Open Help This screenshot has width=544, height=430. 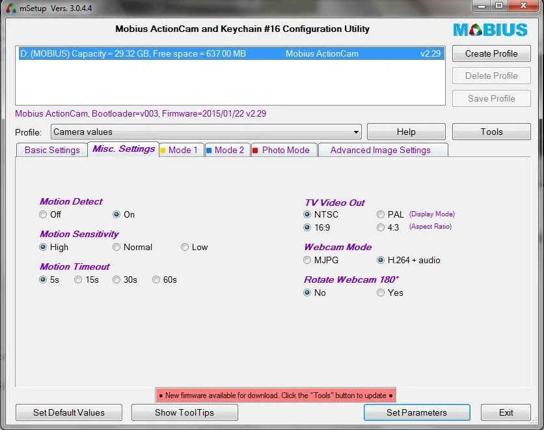406,132
